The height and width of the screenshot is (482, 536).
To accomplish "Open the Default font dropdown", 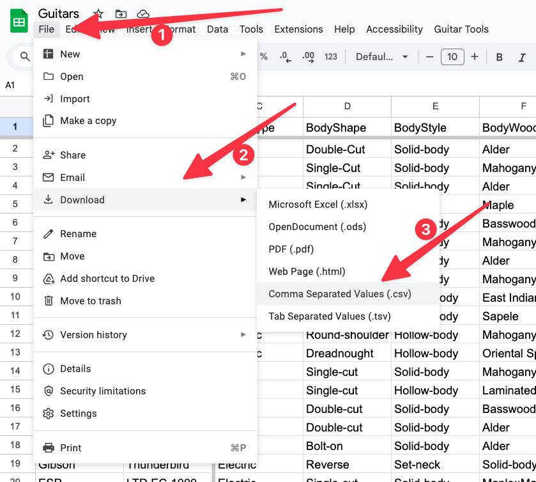I will [x=381, y=56].
